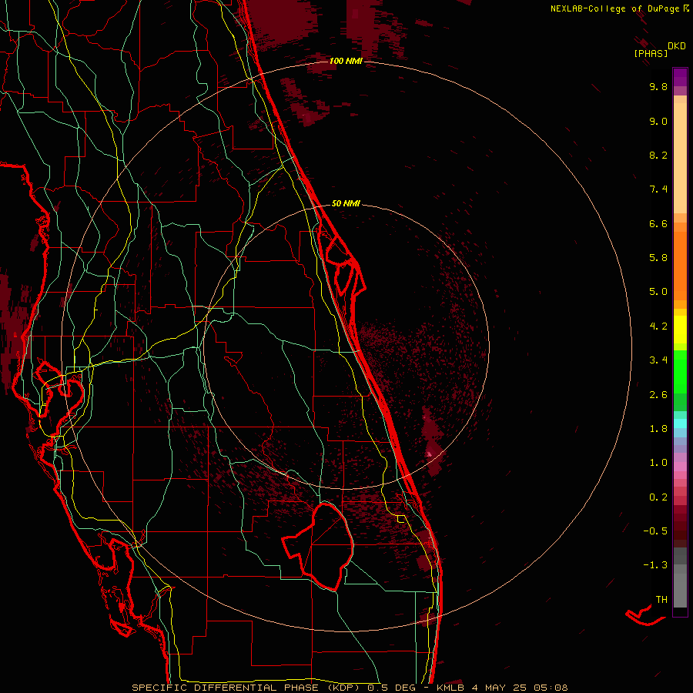Click the 8.2 scale value

pyautogui.click(x=658, y=155)
